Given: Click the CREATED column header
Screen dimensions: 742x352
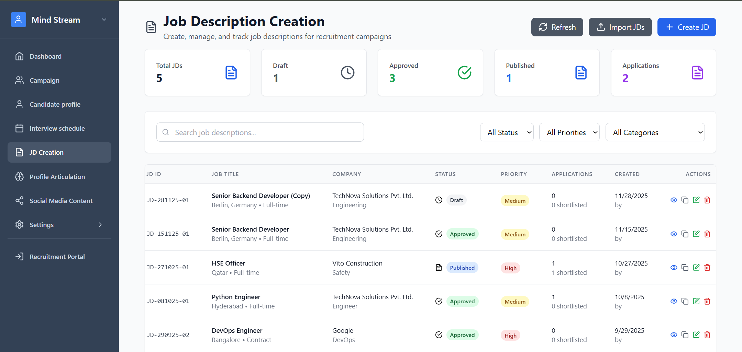Looking at the screenshot, I should 627,174.
